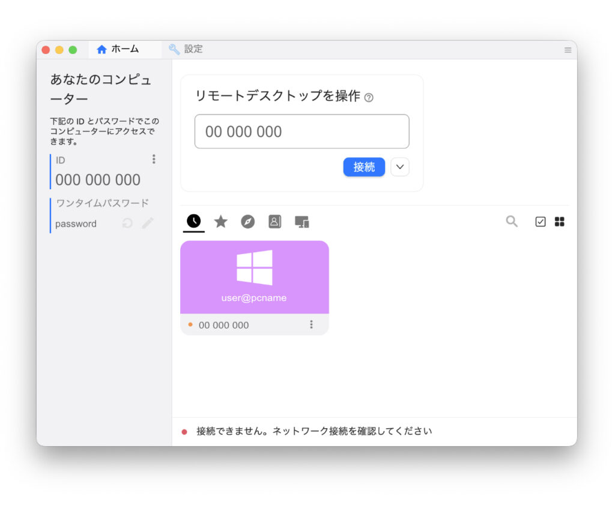Screen dimensions: 615x511
Task: Open user@pcname card's three-dot menu
Action: [x=311, y=325]
